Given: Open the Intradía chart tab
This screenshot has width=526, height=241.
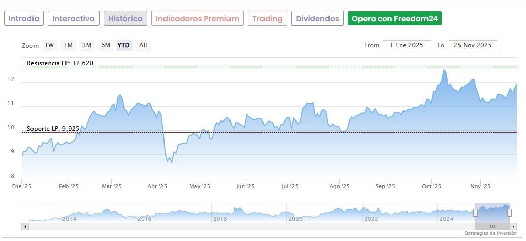Looking at the screenshot, I should tap(24, 19).
